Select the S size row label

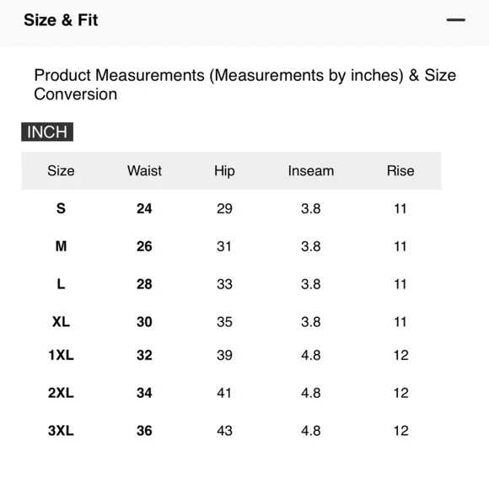[x=61, y=208]
